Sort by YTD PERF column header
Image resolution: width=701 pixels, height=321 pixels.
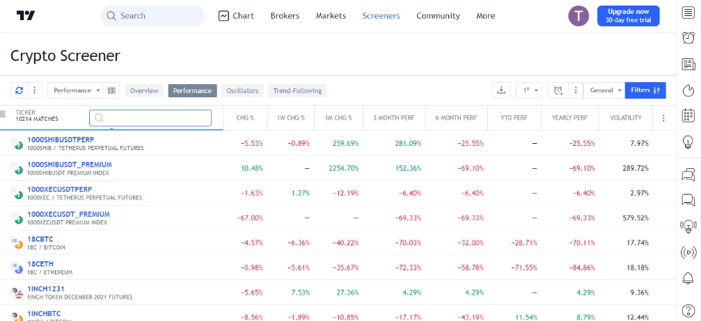point(514,118)
